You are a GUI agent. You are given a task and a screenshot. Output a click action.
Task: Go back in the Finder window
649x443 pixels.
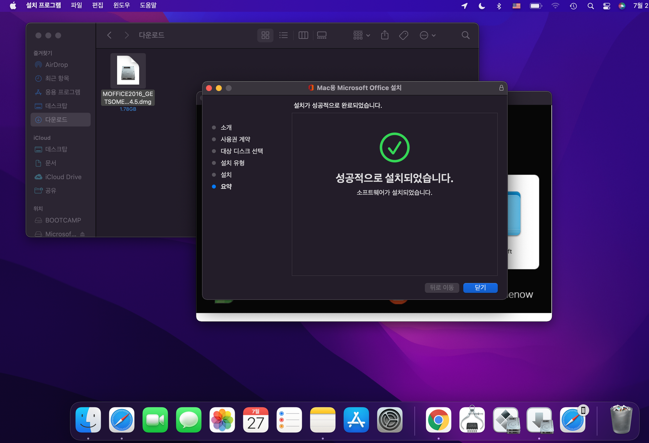(109, 35)
